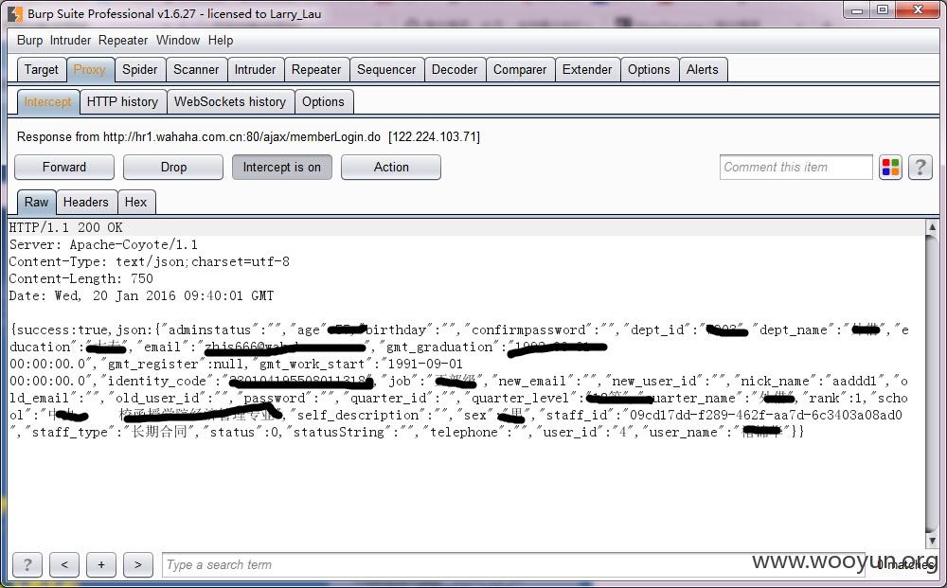Open the main Options tab
Viewport: 947px width, 588px height.
(650, 69)
